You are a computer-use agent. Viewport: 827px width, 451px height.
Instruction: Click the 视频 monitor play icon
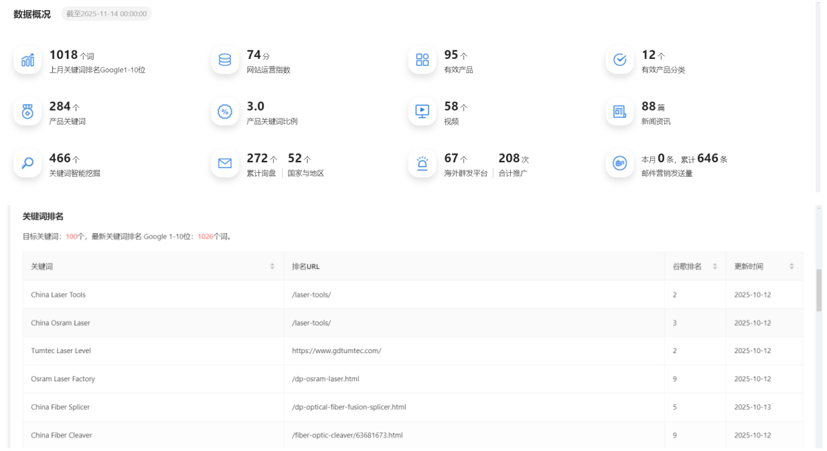tap(423, 112)
